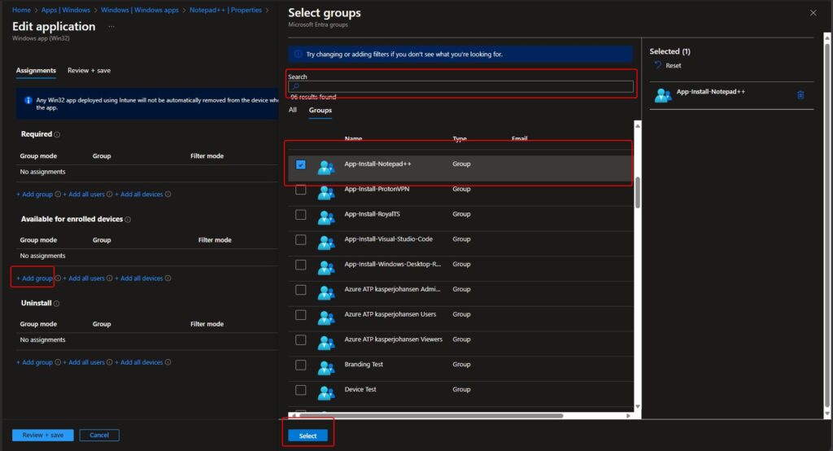Click the Reset undo arrow icon

[x=657, y=65]
